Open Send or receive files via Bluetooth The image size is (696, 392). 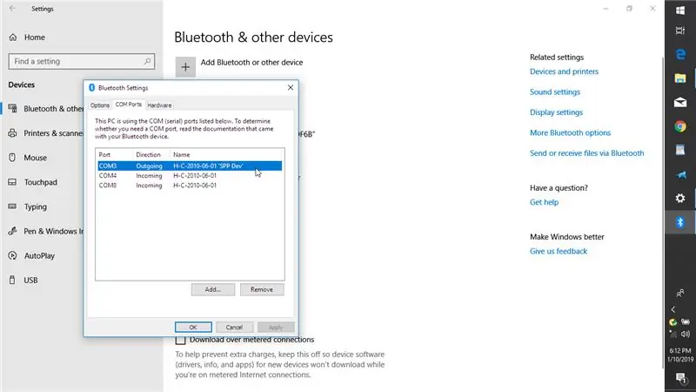click(x=586, y=153)
